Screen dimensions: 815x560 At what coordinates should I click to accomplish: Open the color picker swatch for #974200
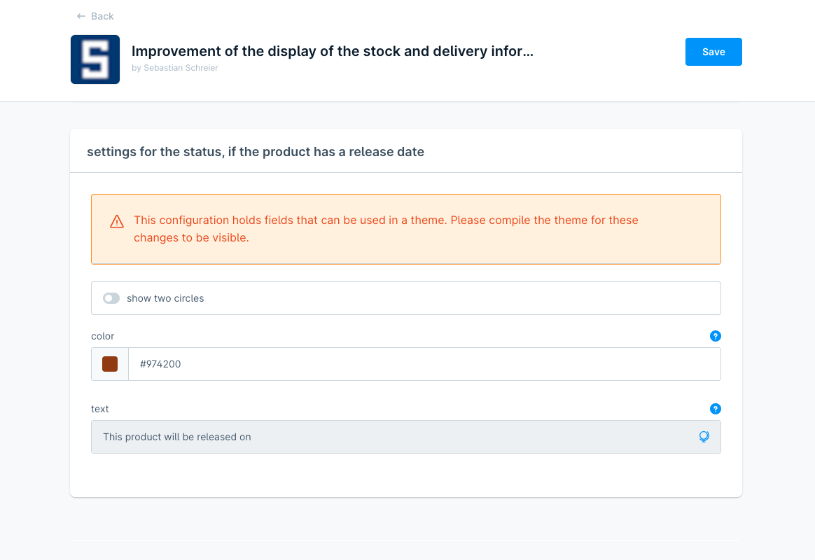pos(110,364)
